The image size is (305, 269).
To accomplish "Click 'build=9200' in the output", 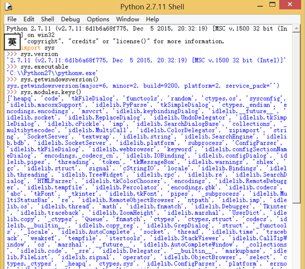I will [x=160, y=86].
